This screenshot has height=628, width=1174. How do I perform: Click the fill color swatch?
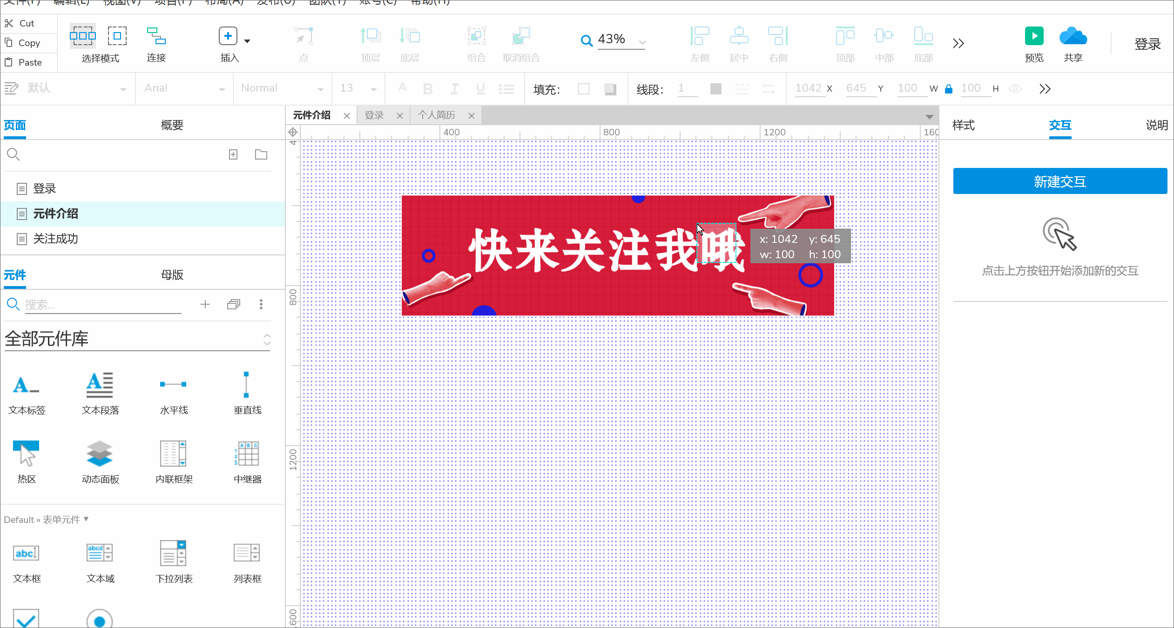click(583, 89)
